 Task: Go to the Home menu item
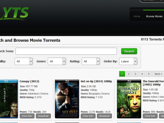click(x=137, y=16)
